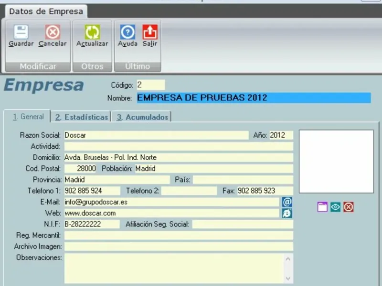This screenshot has height=286, width=382.
Task: Switch to the 2. Estadísticas tab
Action: [x=81, y=117]
